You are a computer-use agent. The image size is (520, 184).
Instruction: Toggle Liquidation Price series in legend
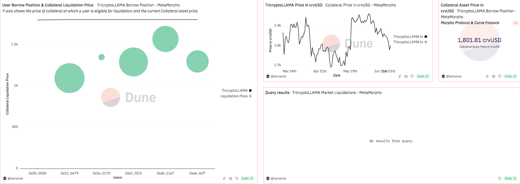point(236,96)
